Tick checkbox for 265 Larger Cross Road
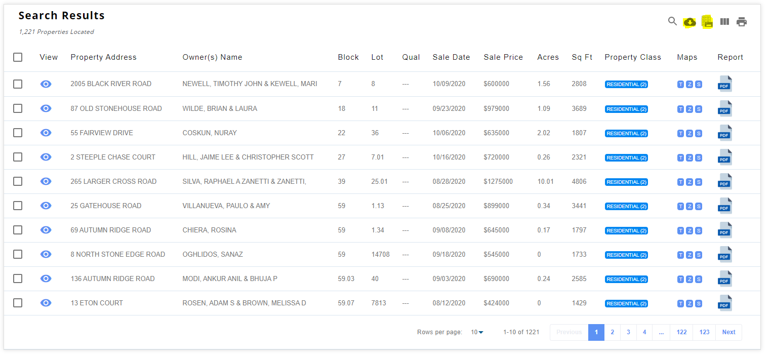 pyautogui.click(x=18, y=181)
